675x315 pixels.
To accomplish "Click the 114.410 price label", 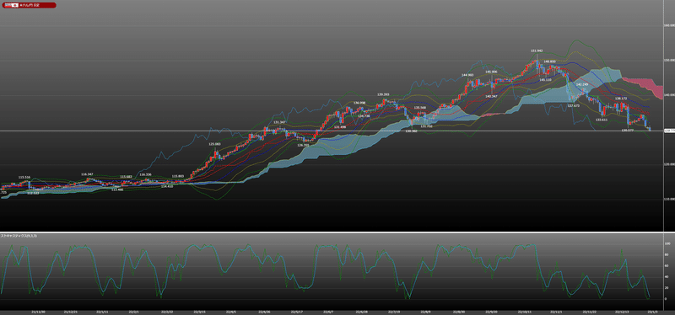I will pyautogui.click(x=166, y=186).
